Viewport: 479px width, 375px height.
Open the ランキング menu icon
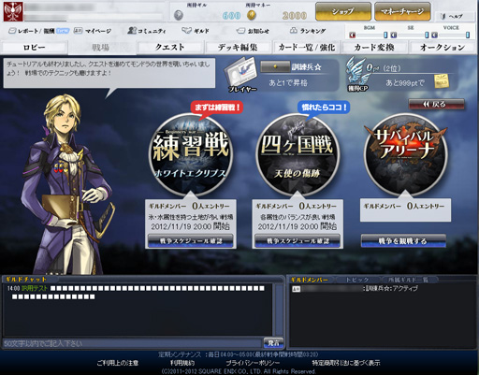pyautogui.click(x=308, y=31)
